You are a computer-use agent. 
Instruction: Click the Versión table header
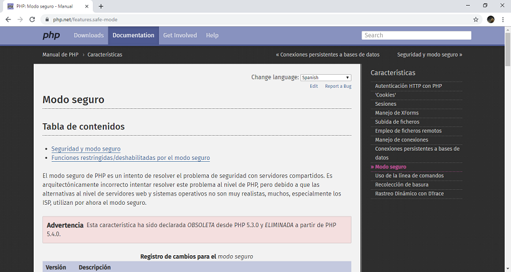55,267
